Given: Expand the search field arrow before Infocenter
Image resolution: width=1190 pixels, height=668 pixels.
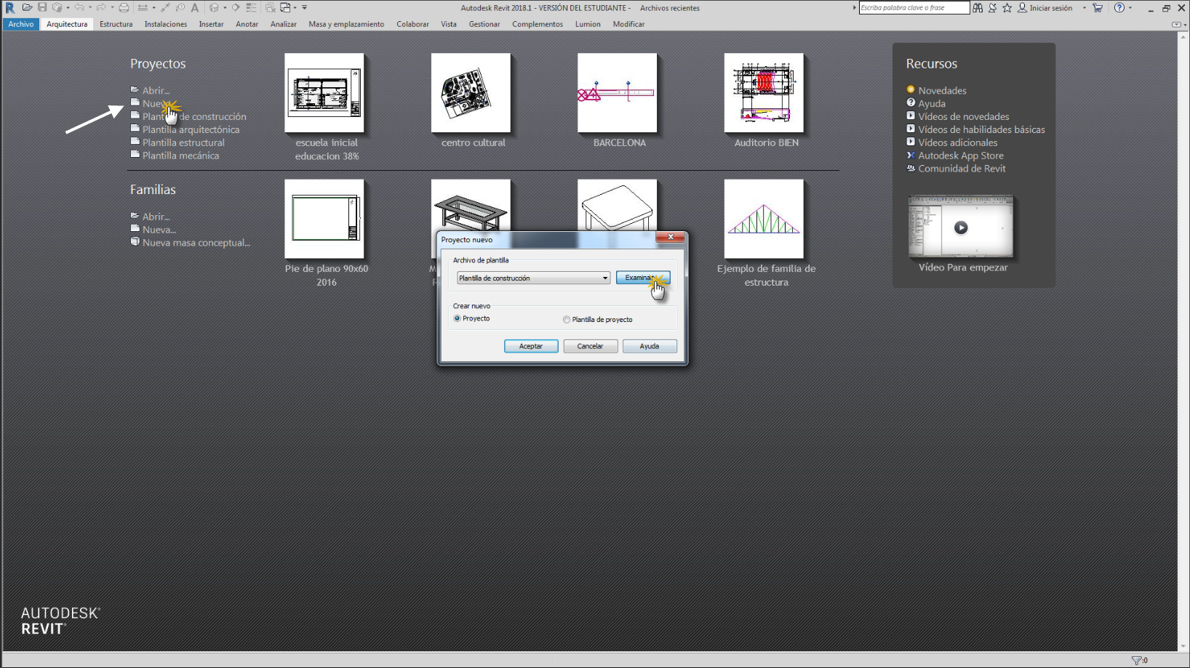Looking at the screenshot, I should pos(855,7).
